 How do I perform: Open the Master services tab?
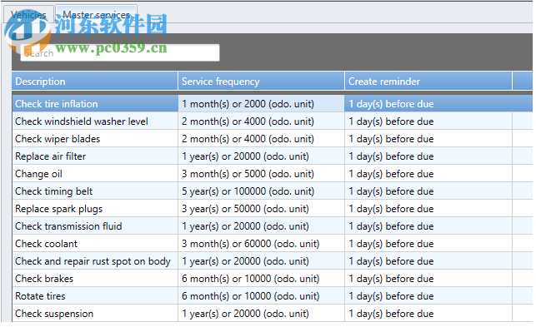[97, 15]
